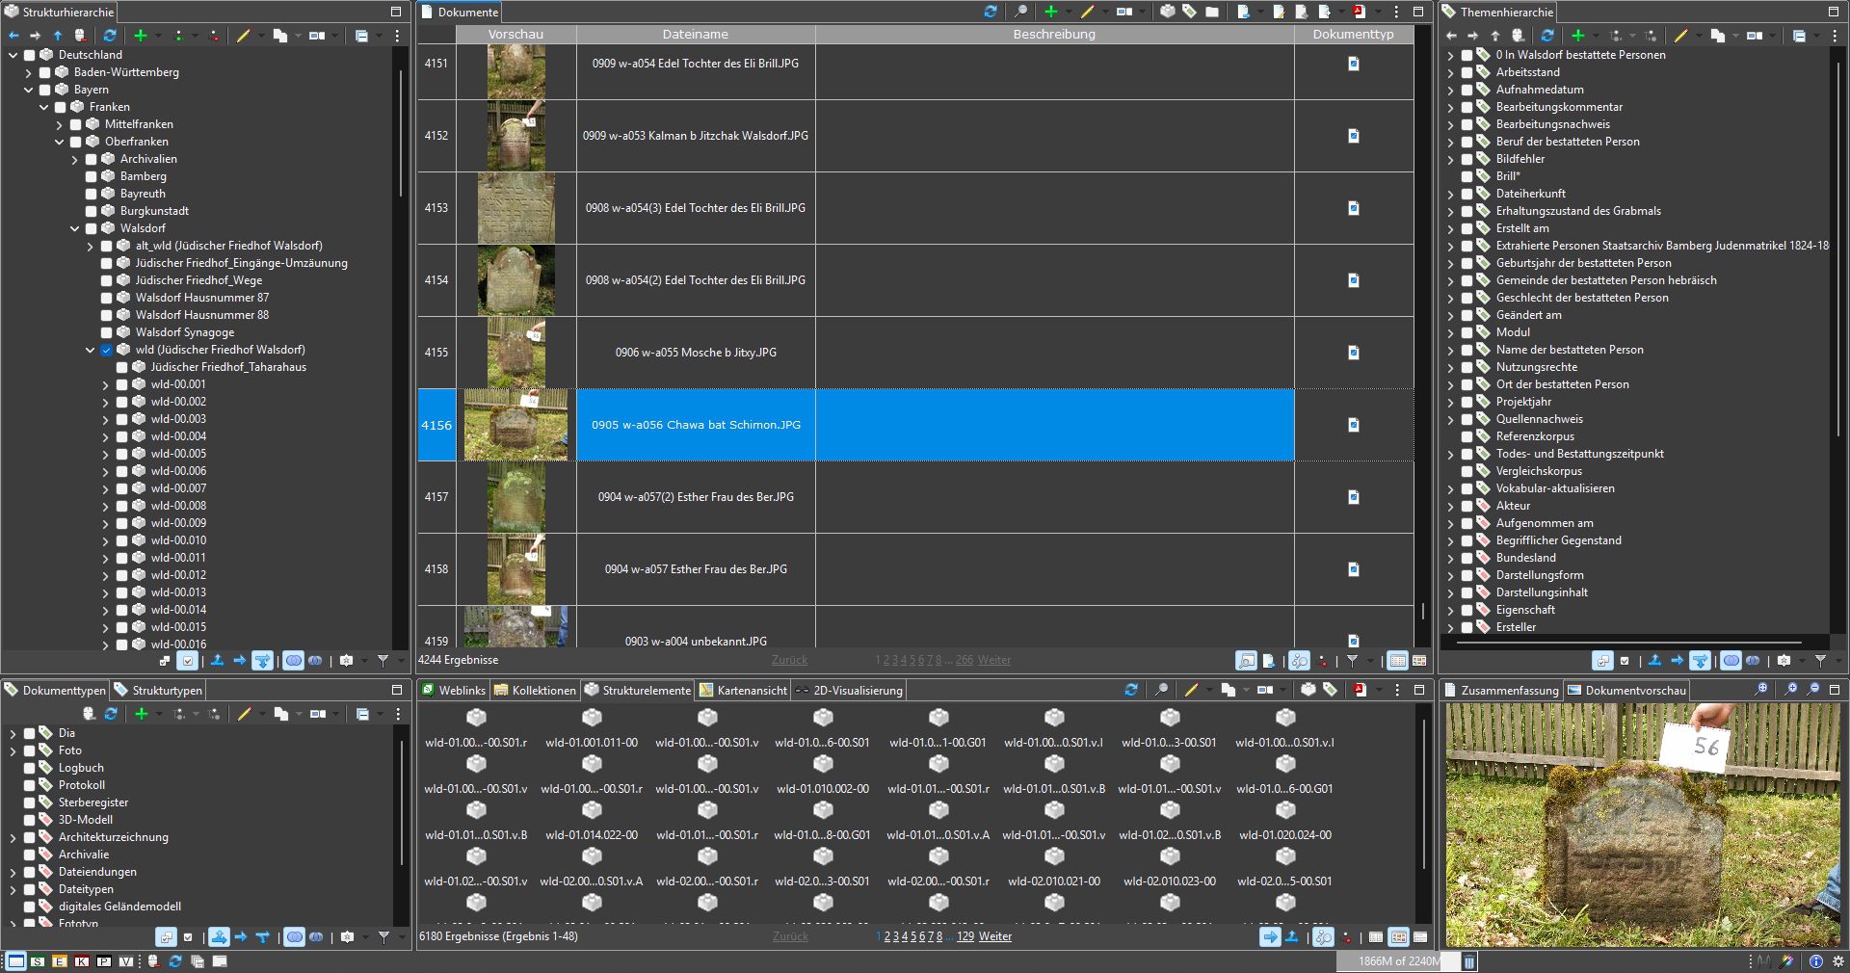Select the thumbnail of 0904 w-a057 Esther Frau des Ber.JPG
This screenshot has width=1850, height=973.
pyautogui.click(x=515, y=569)
